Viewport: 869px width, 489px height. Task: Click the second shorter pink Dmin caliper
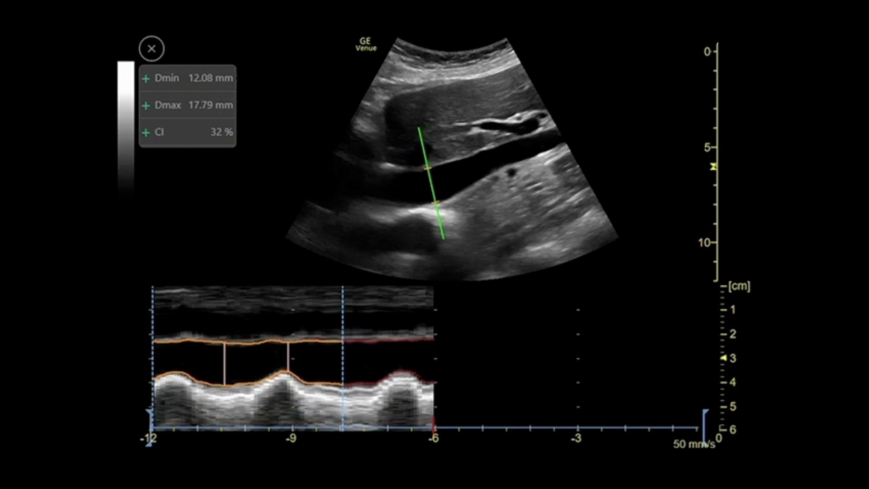[x=288, y=357]
